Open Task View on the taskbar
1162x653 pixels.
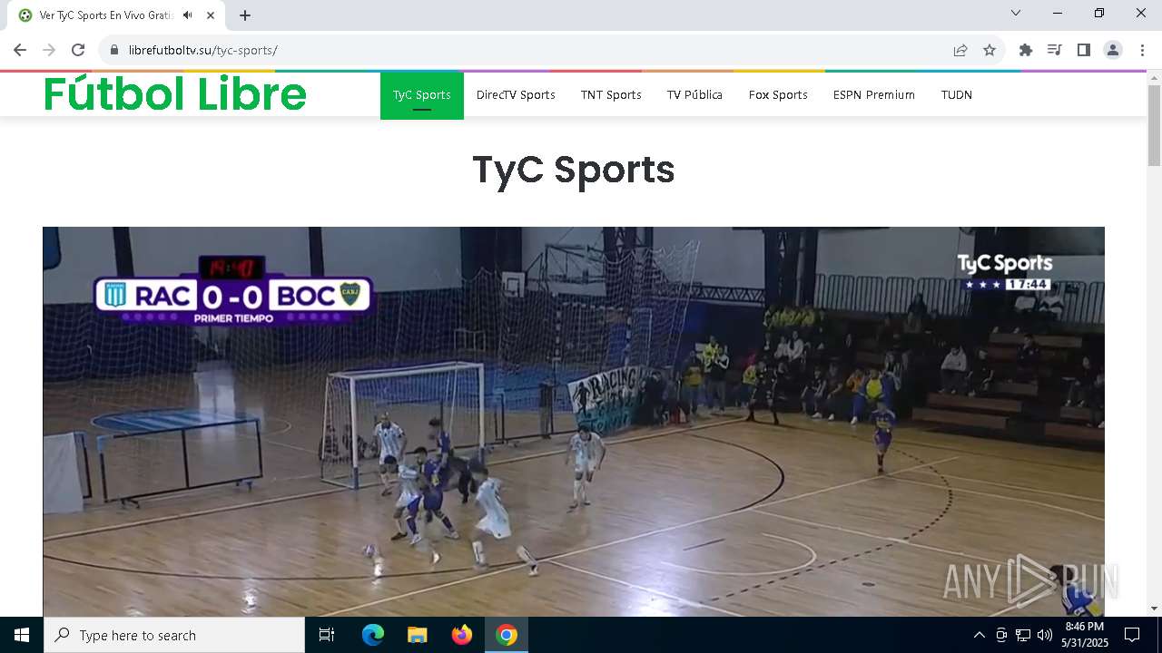[x=327, y=635]
